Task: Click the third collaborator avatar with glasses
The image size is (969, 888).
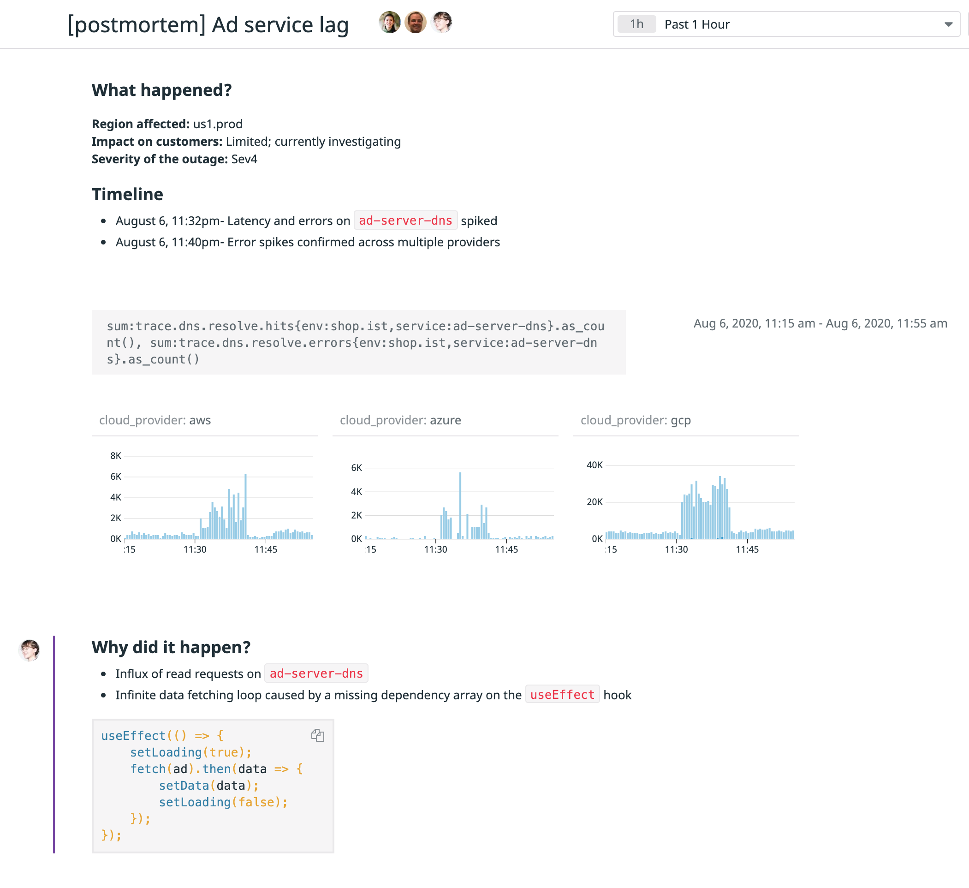Action: (x=441, y=23)
